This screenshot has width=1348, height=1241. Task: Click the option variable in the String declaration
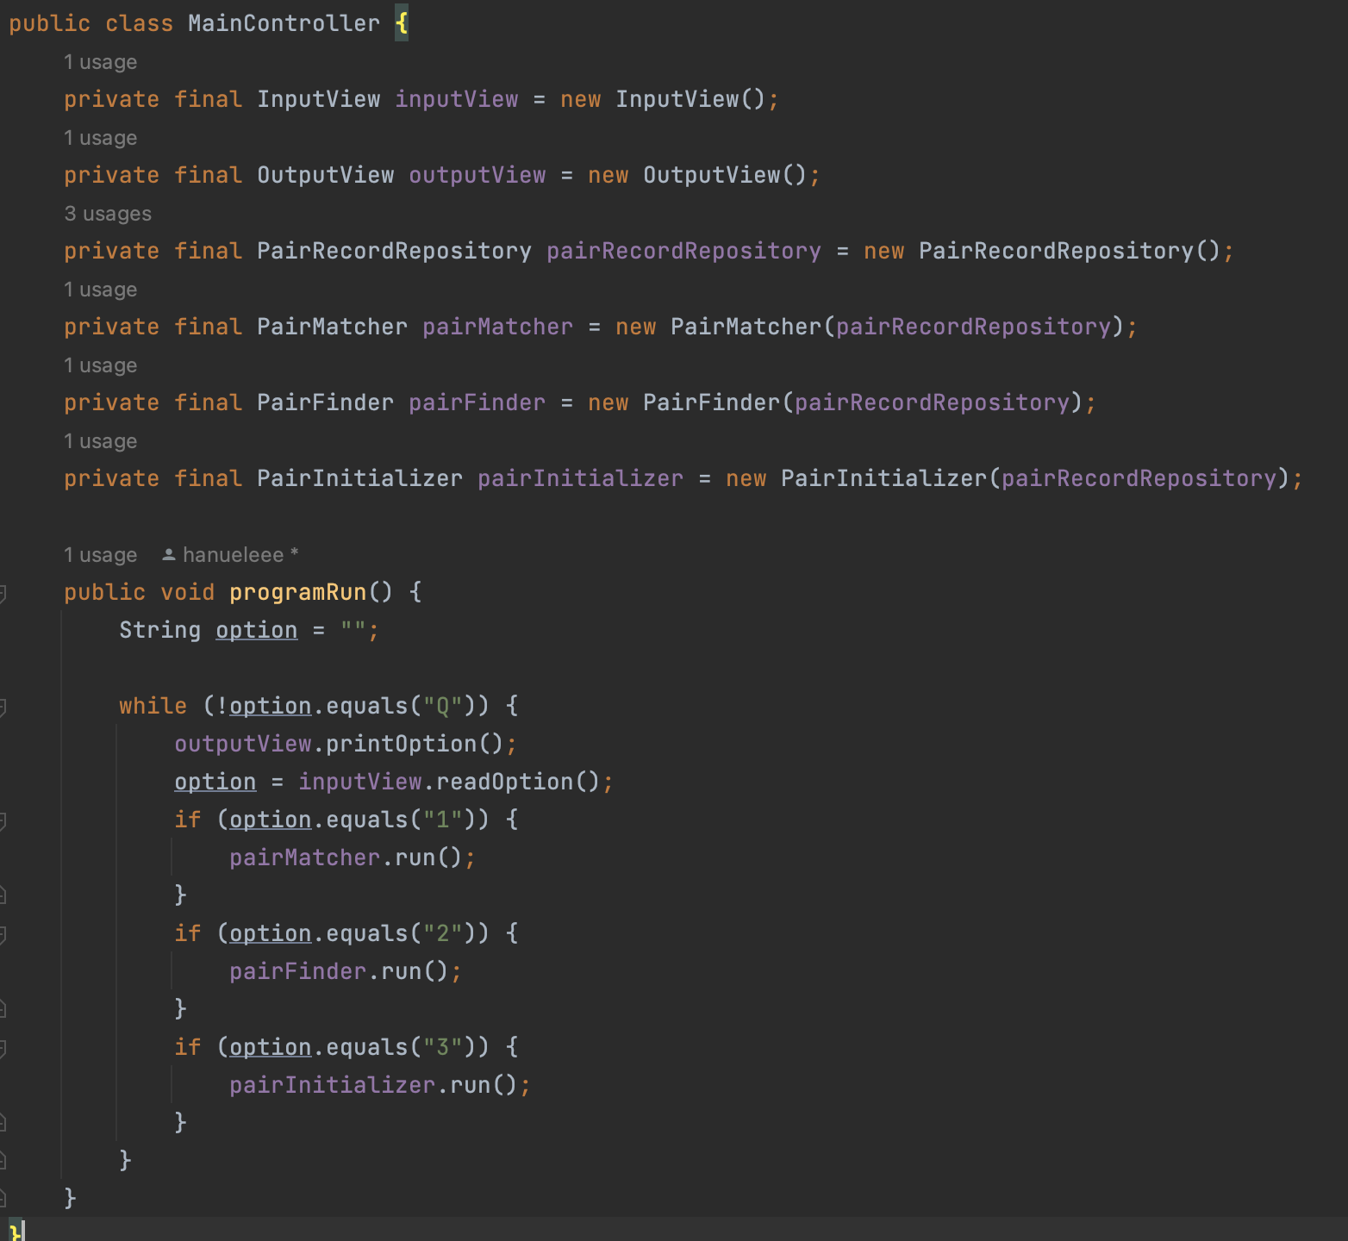(x=257, y=630)
